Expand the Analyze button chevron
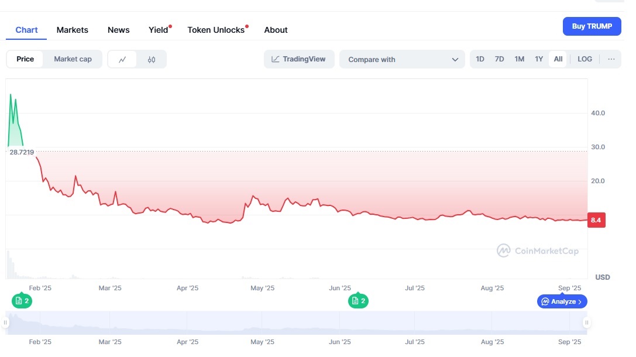 (579, 301)
